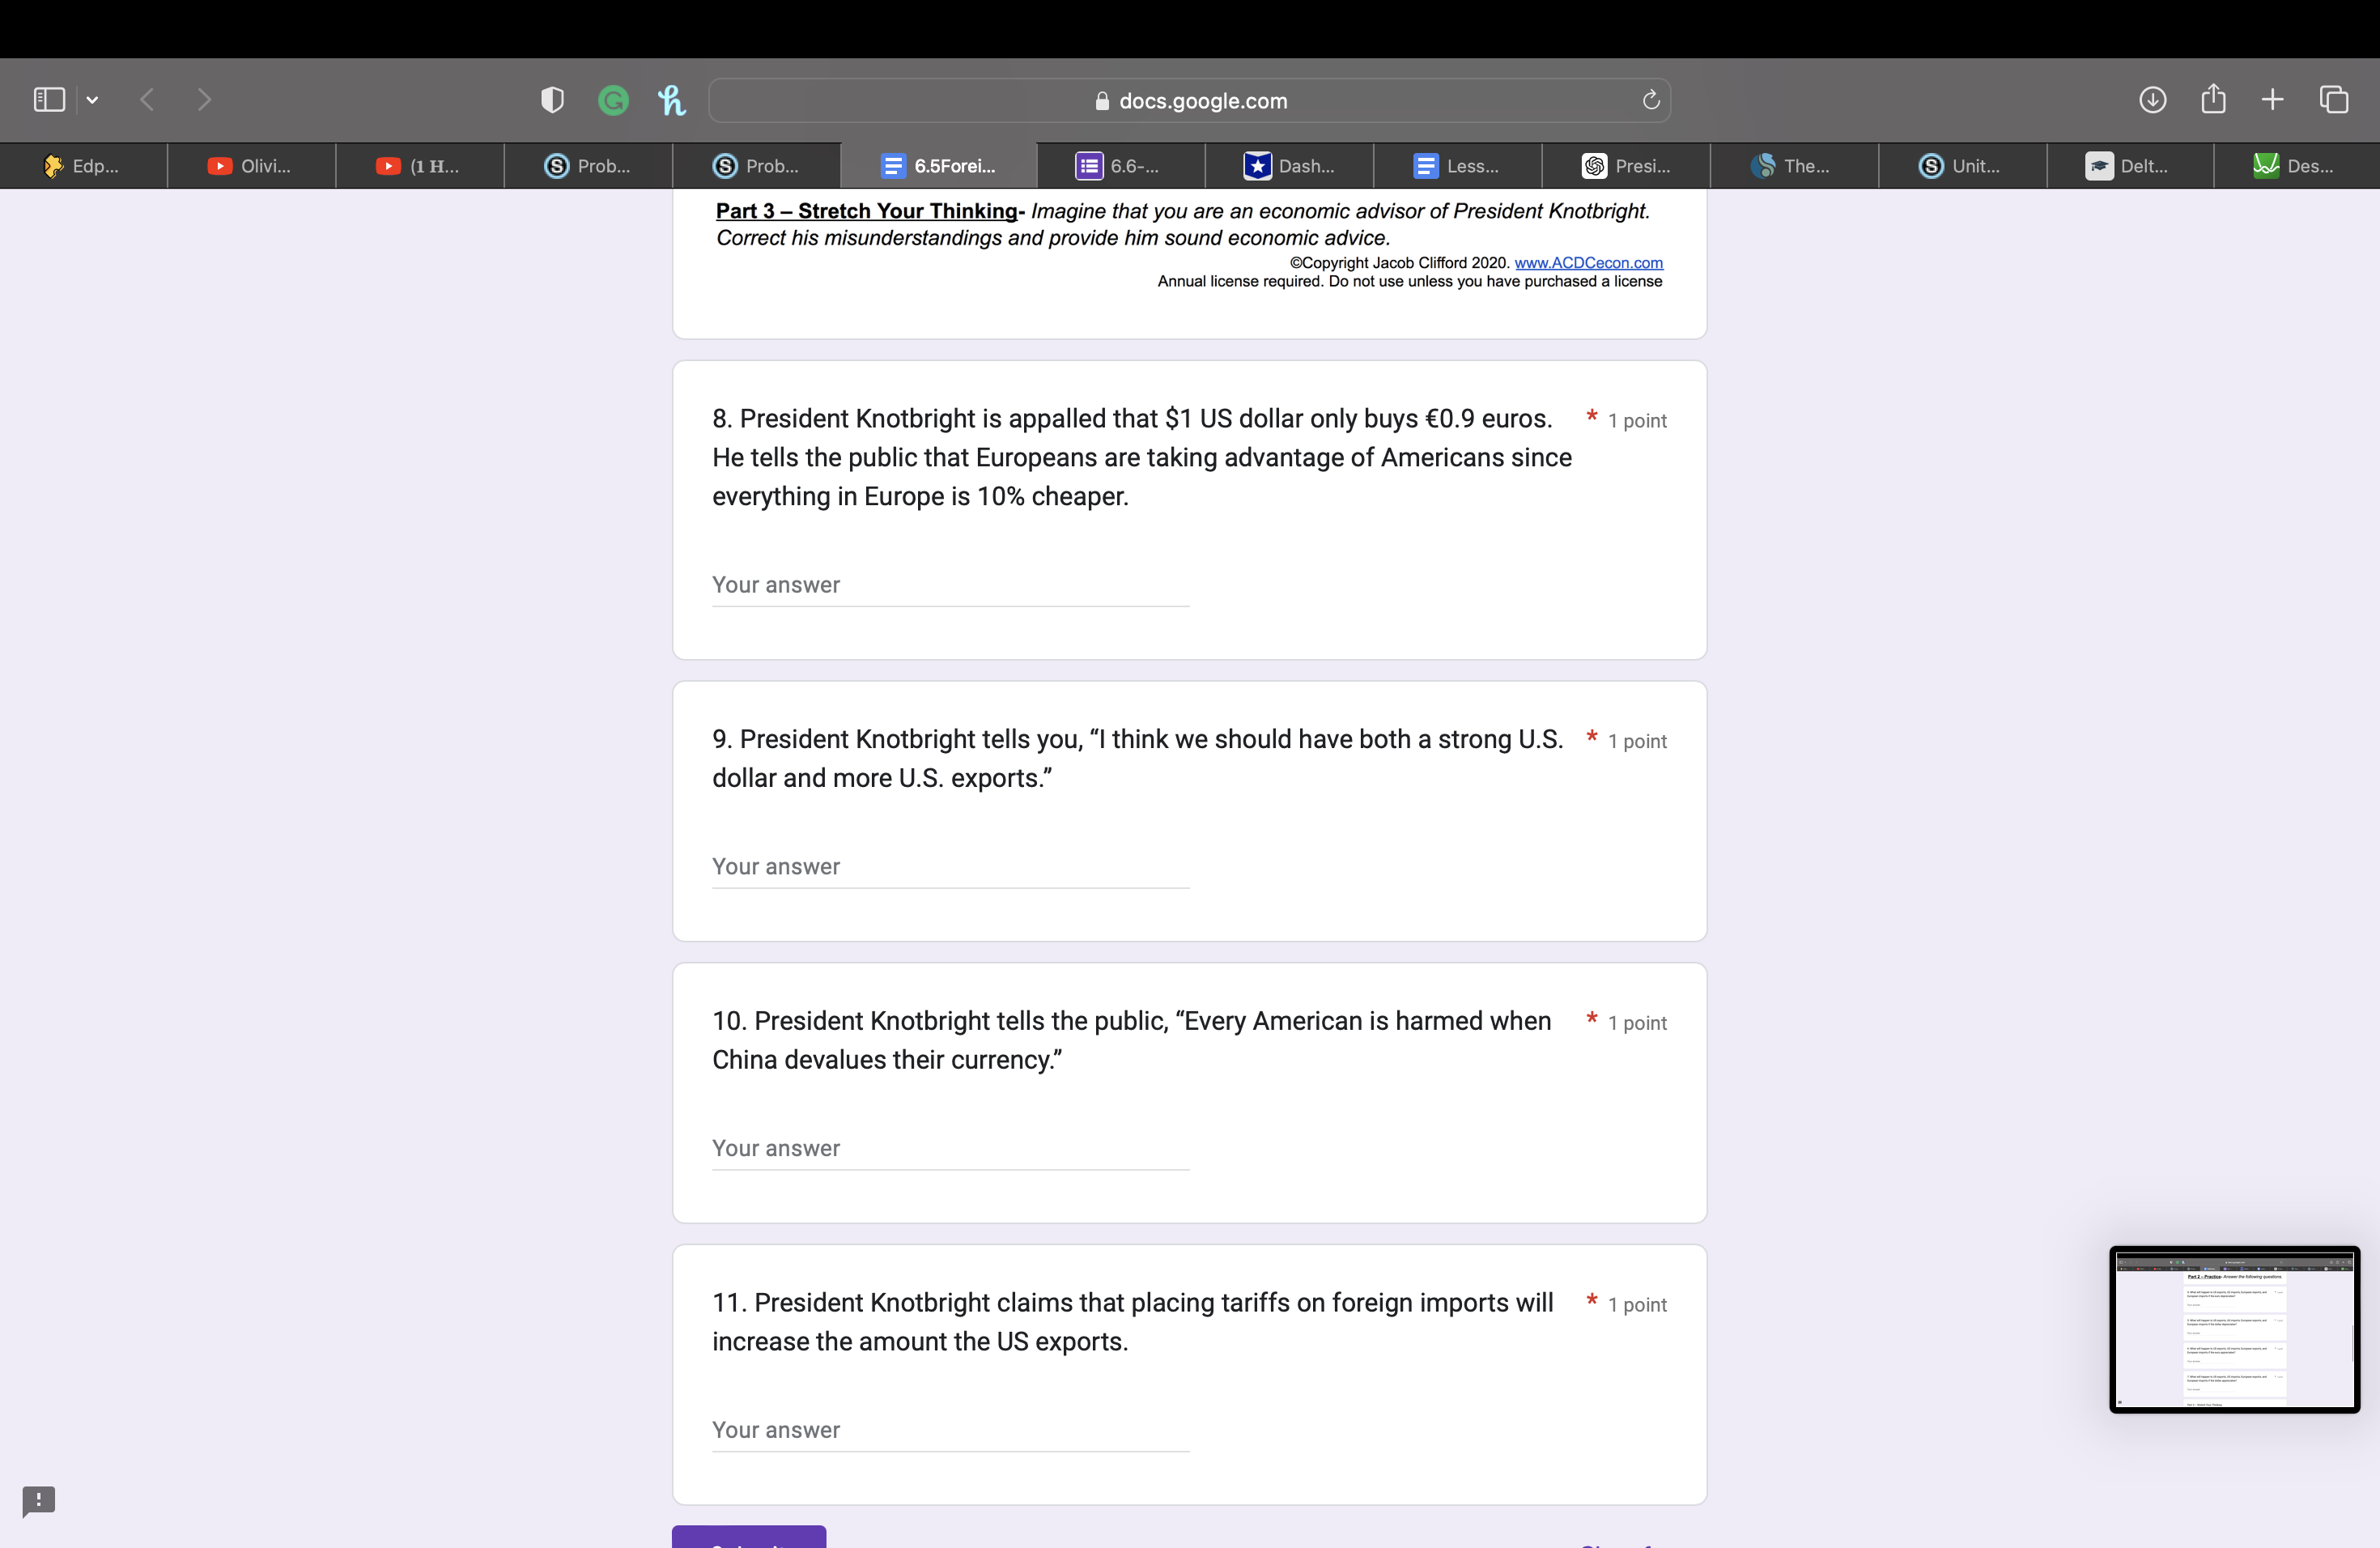Click the docs.google.com address bar
Image resolution: width=2380 pixels, height=1548 pixels.
1189,101
